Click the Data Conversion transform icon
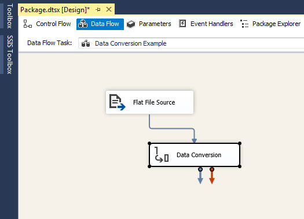304x219 pixels. 162,154
